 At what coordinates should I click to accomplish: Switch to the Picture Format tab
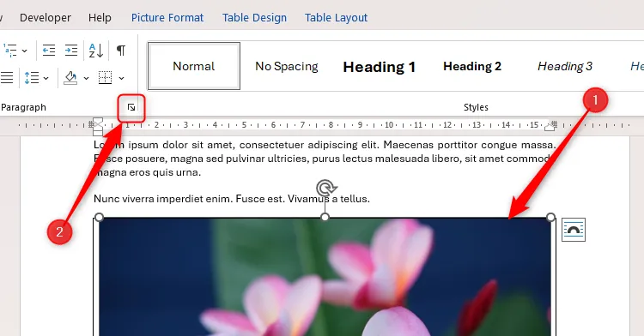tap(167, 18)
